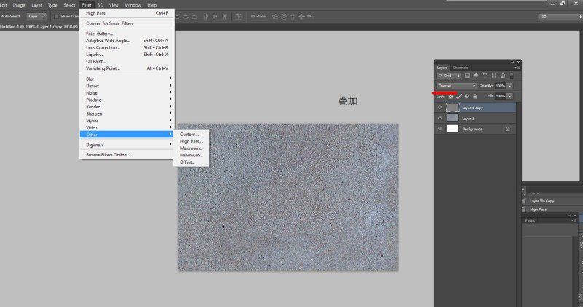Toggle Lock all padlock icon
The height and width of the screenshot is (307, 583).
[x=475, y=96]
